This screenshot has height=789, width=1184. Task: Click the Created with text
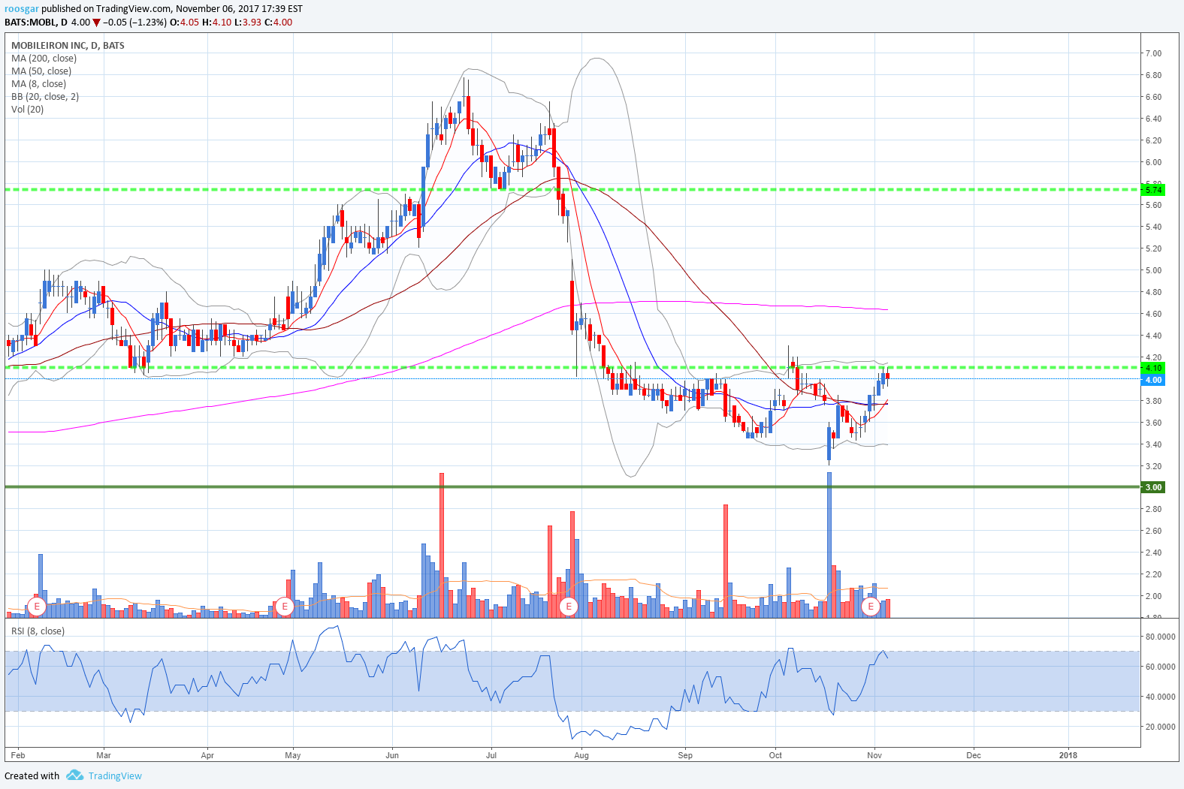(x=32, y=776)
